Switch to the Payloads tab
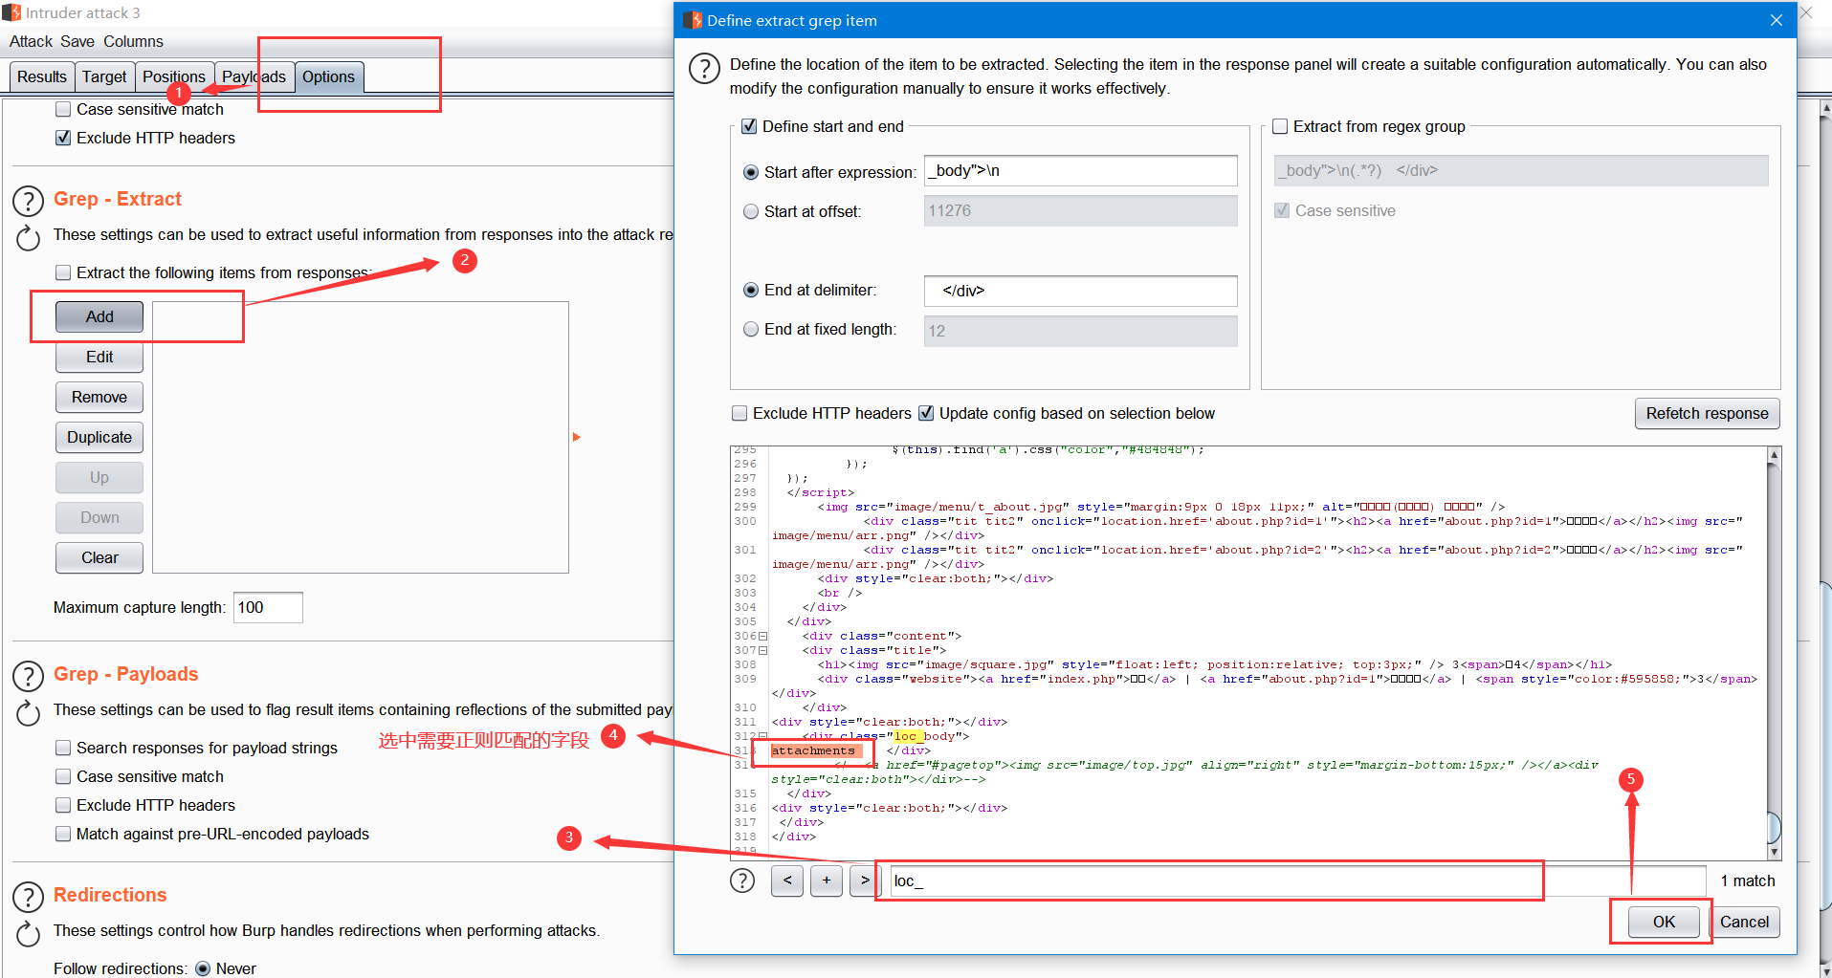The image size is (1832, 978). [254, 76]
